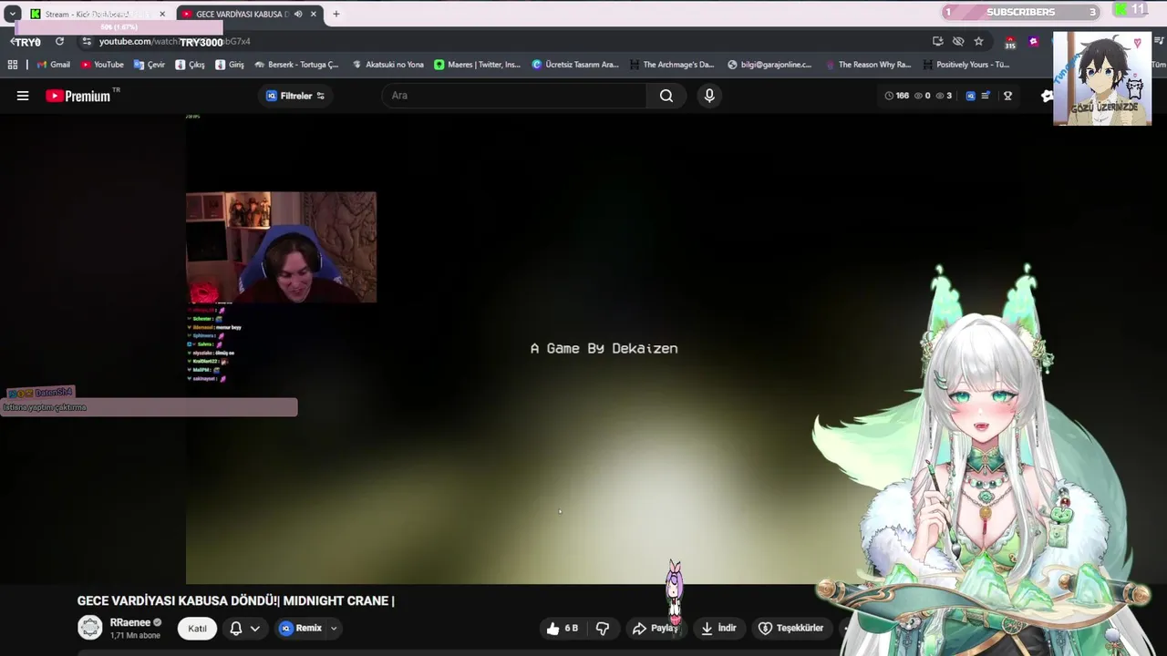
Task: Open the site info icon in address bar
Action: [x=87, y=41]
